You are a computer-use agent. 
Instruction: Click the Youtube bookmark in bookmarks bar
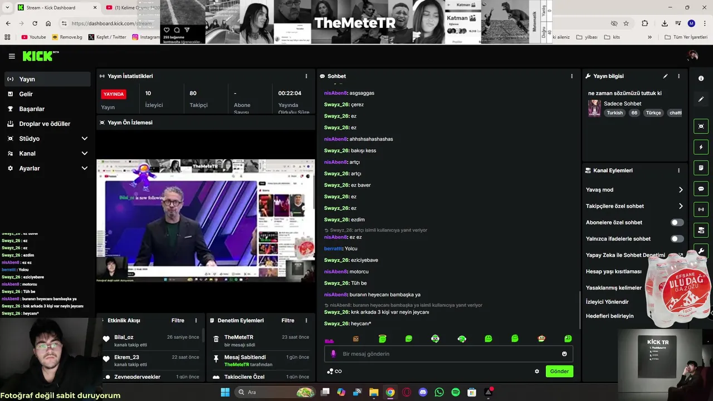tap(33, 37)
